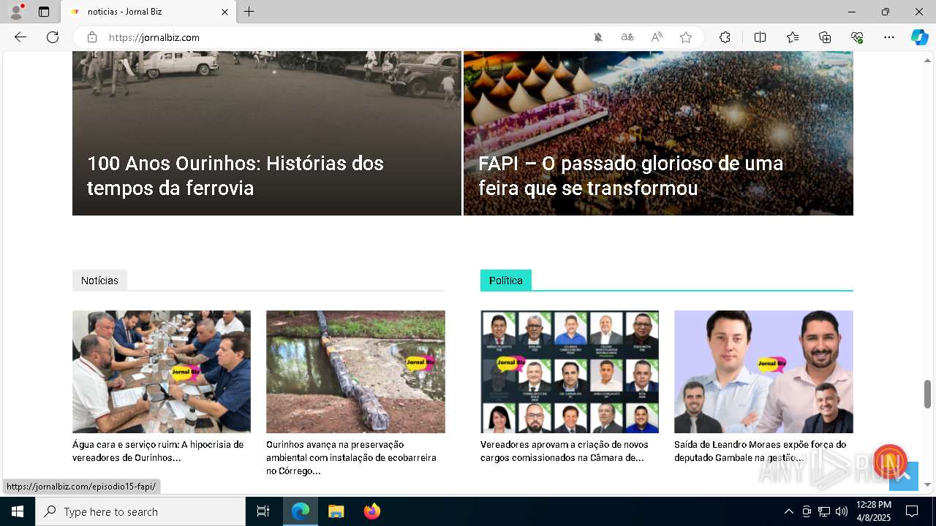Open the Extensions puzzle icon
This screenshot has width=936, height=526.
point(725,37)
